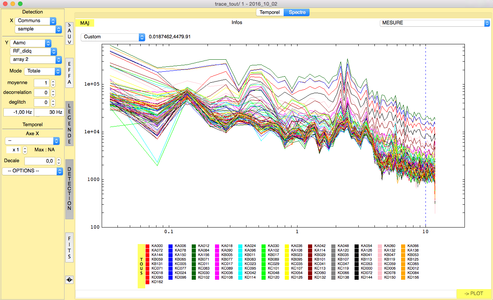The image size is (493, 300).
Task: Click the -> PLOT button
Action: (x=473, y=293)
